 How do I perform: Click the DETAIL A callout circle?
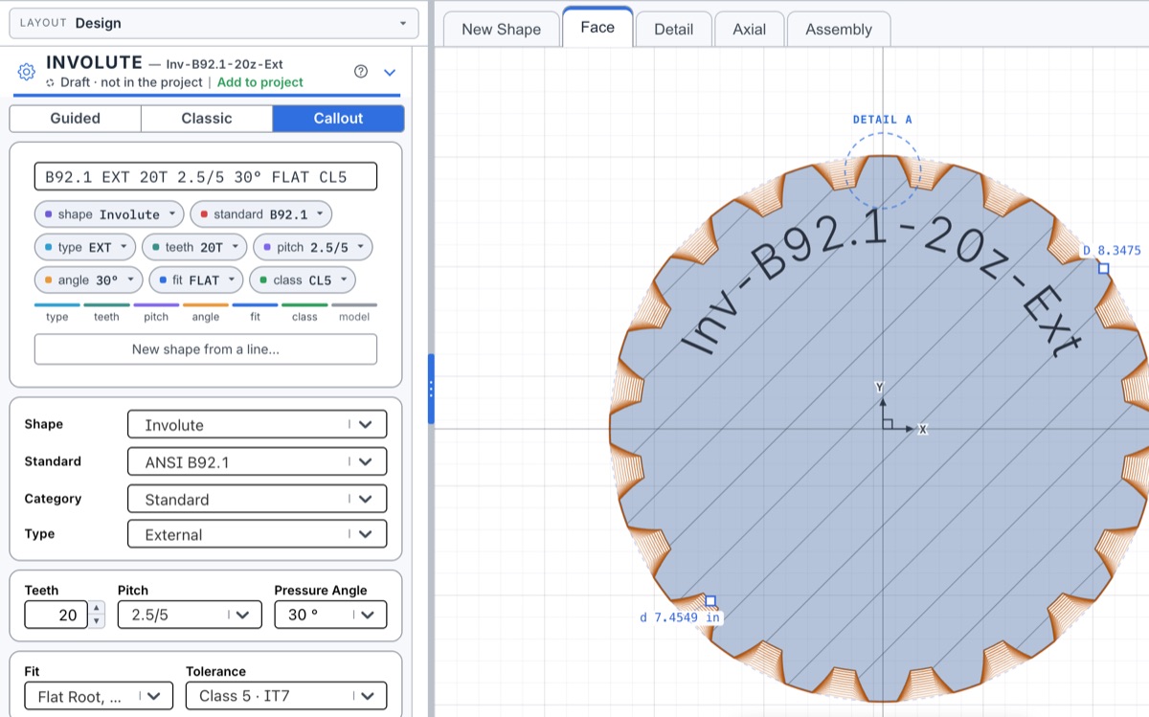click(x=882, y=170)
